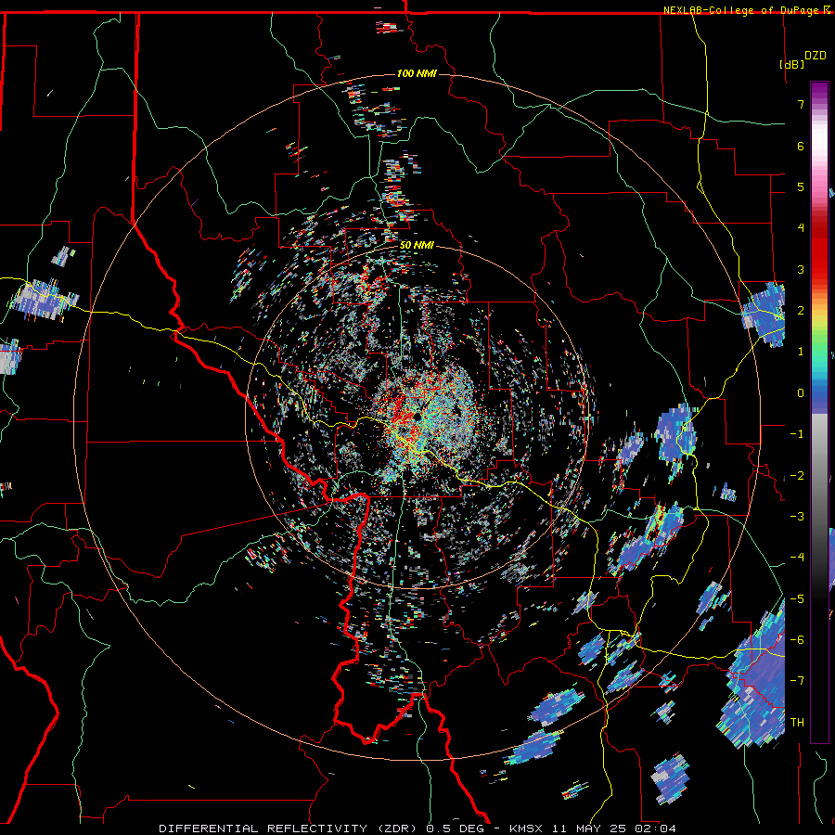Click the -3 value on color scale

click(797, 517)
